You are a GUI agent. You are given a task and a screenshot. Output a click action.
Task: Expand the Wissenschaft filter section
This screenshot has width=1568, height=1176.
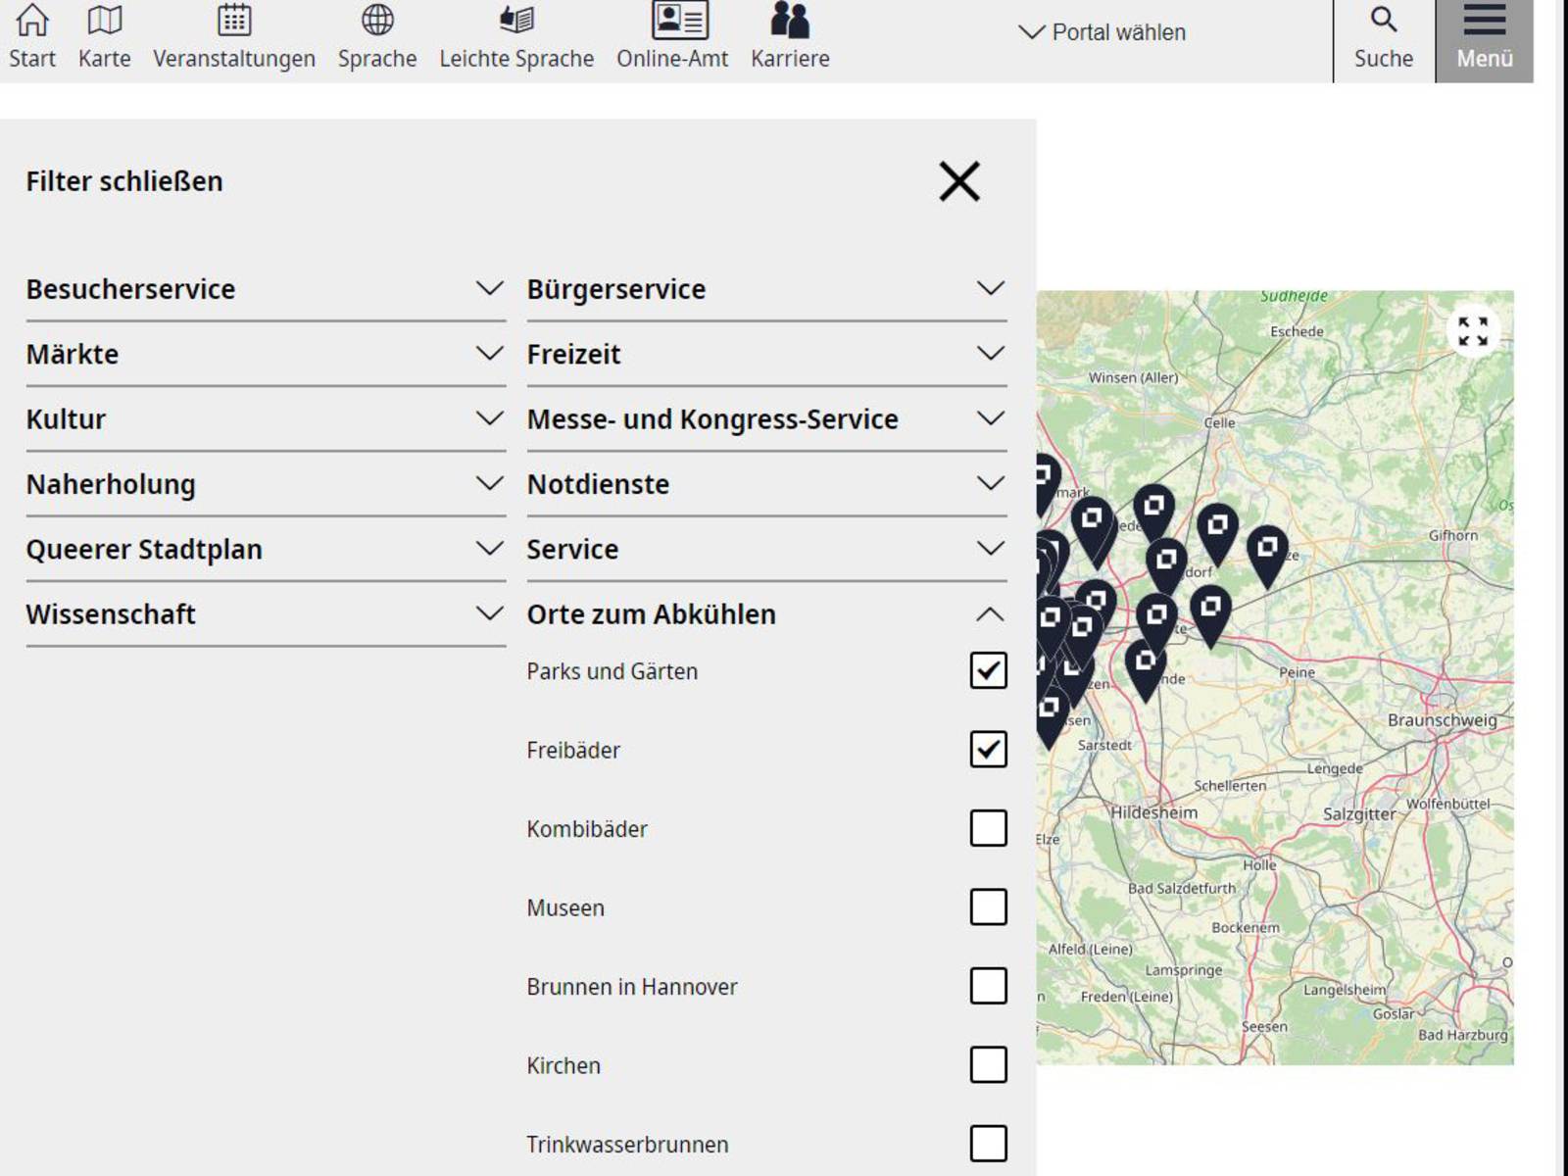[x=266, y=614]
